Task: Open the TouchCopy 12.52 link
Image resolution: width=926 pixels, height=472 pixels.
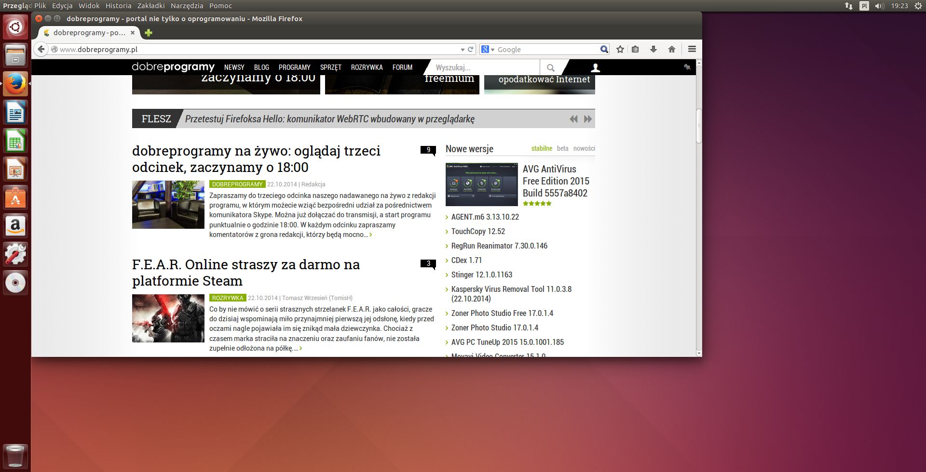Action: click(x=478, y=231)
